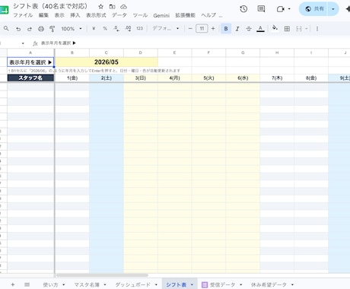This screenshot has height=289, width=350.
Task: Open the ヘルプ menu
Action: (208, 15)
